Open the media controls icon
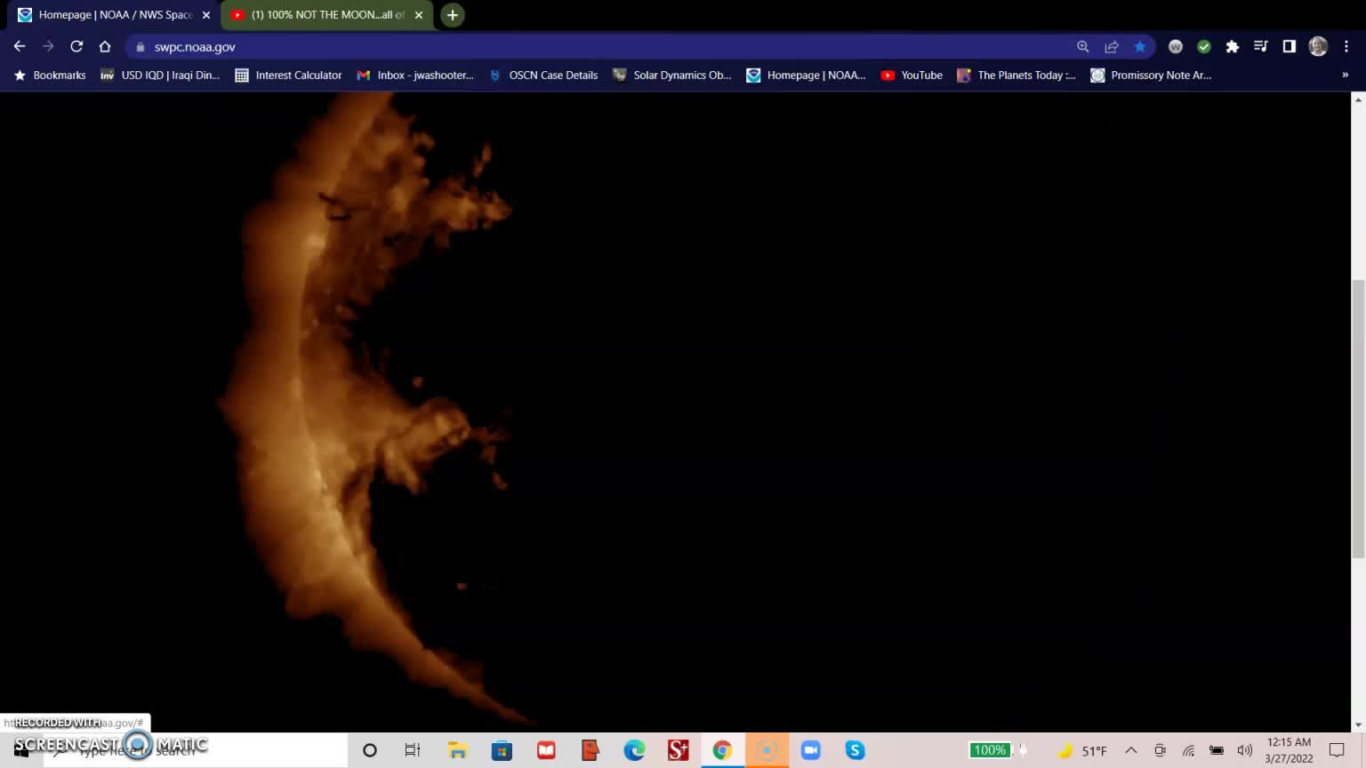 1261,46
